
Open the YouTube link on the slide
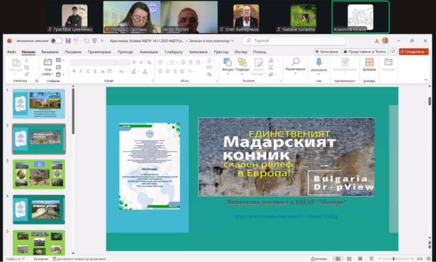(287, 216)
